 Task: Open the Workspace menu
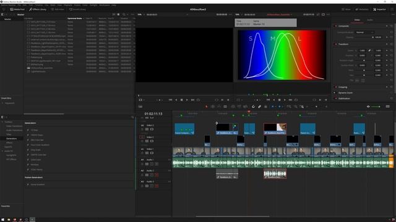coord(105,5)
